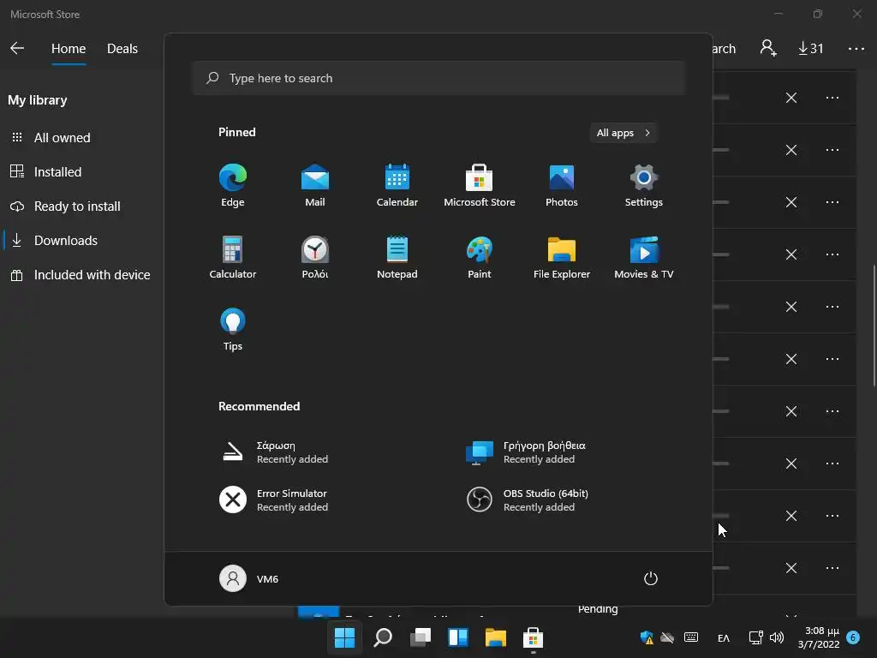This screenshot has height=658, width=877.
Task: Open the Ρολόι clock app
Action: pos(315,257)
